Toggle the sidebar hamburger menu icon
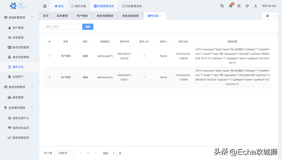This screenshot has height=160, width=282. [45, 6]
